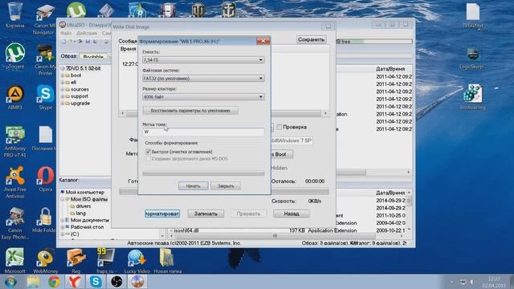Screen dimensions: 514x289
Task: Open the Новая папка desktop folder
Action: [x=167, y=260]
